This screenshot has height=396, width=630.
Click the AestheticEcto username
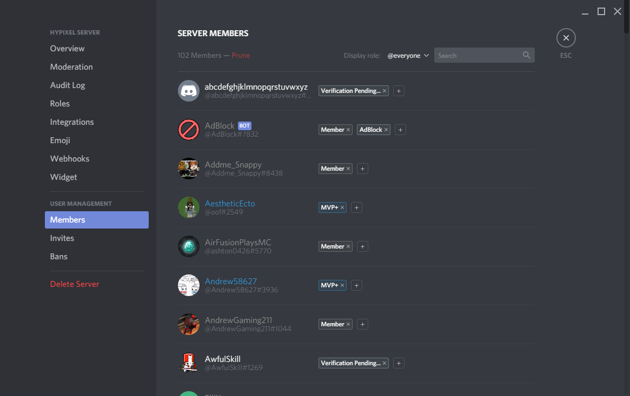230,204
